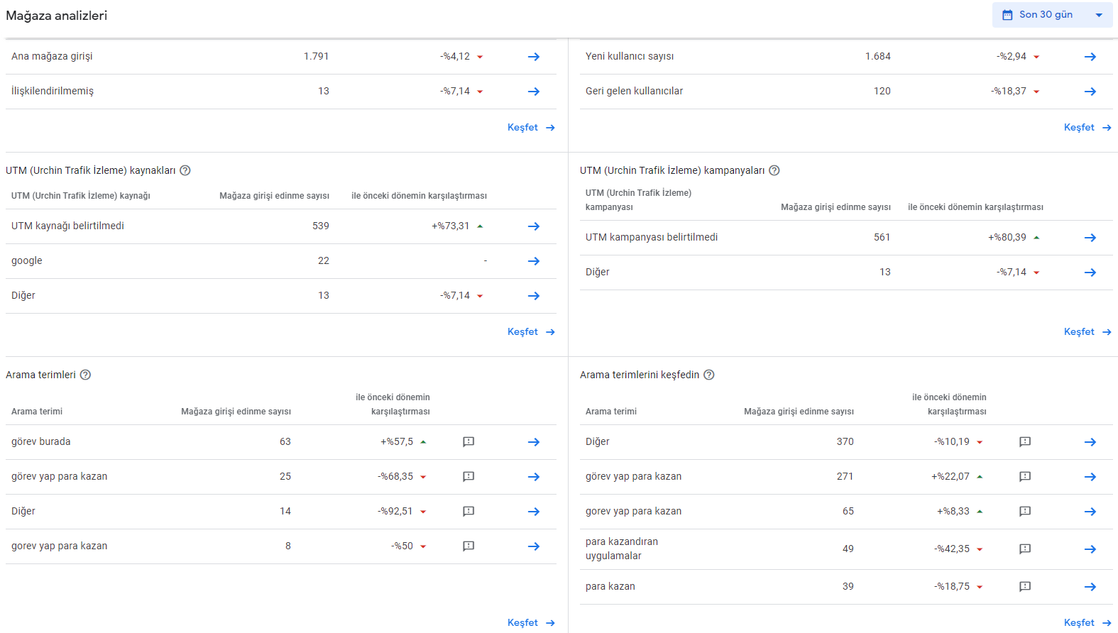Viewport: 1118px width, 633px height.
Task: Open arrow for Diğer UTM source row
Action: [534, 296]
